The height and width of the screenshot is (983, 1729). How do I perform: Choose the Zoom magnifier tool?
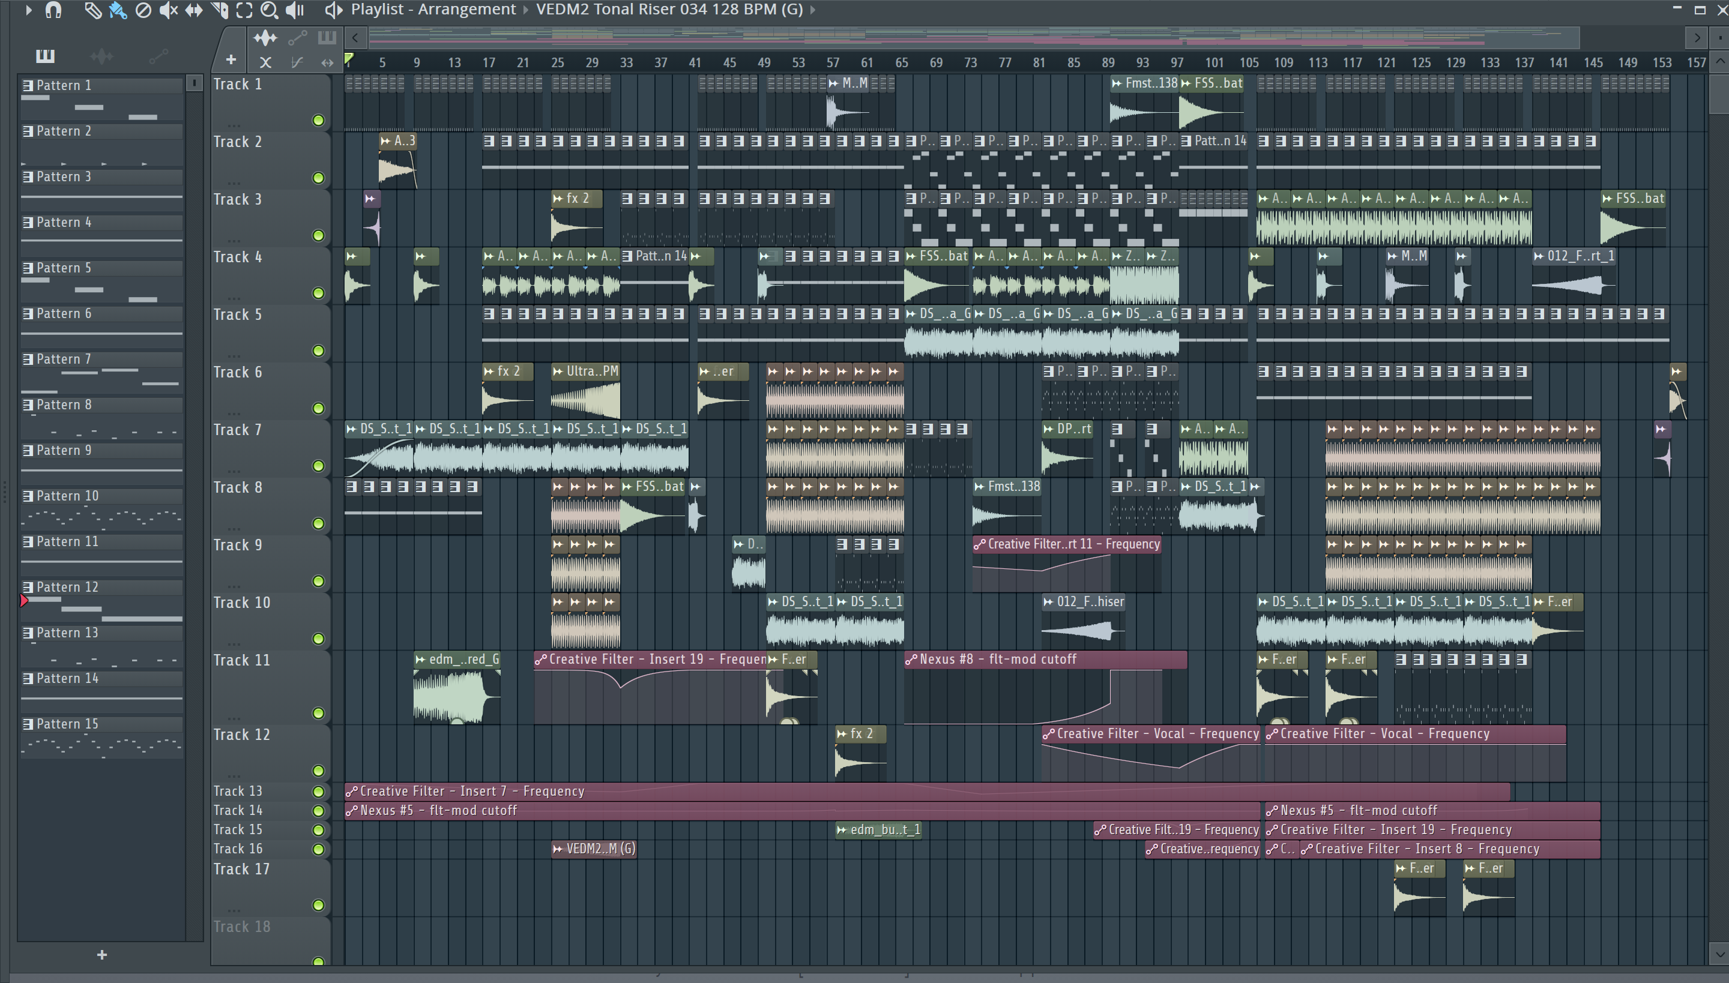point(270,10)
